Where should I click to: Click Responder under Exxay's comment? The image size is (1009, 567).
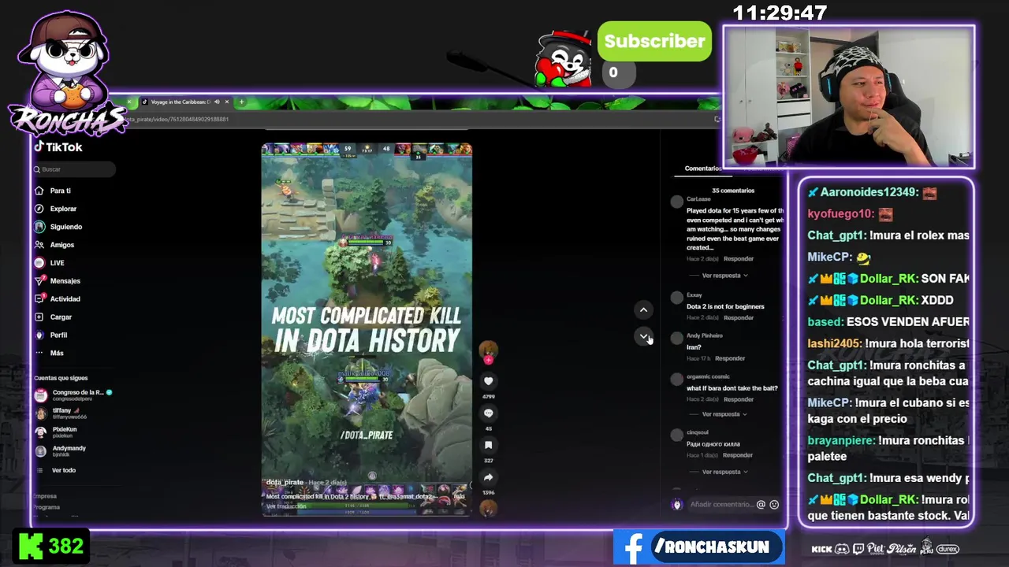739,317
